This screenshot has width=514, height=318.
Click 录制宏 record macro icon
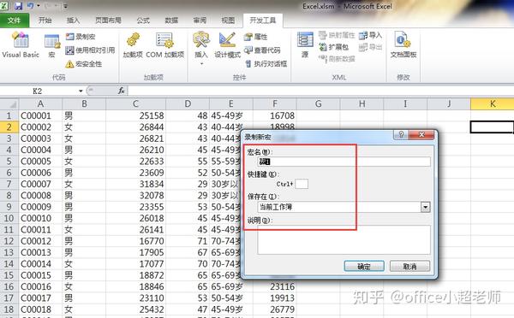point(70,36)
